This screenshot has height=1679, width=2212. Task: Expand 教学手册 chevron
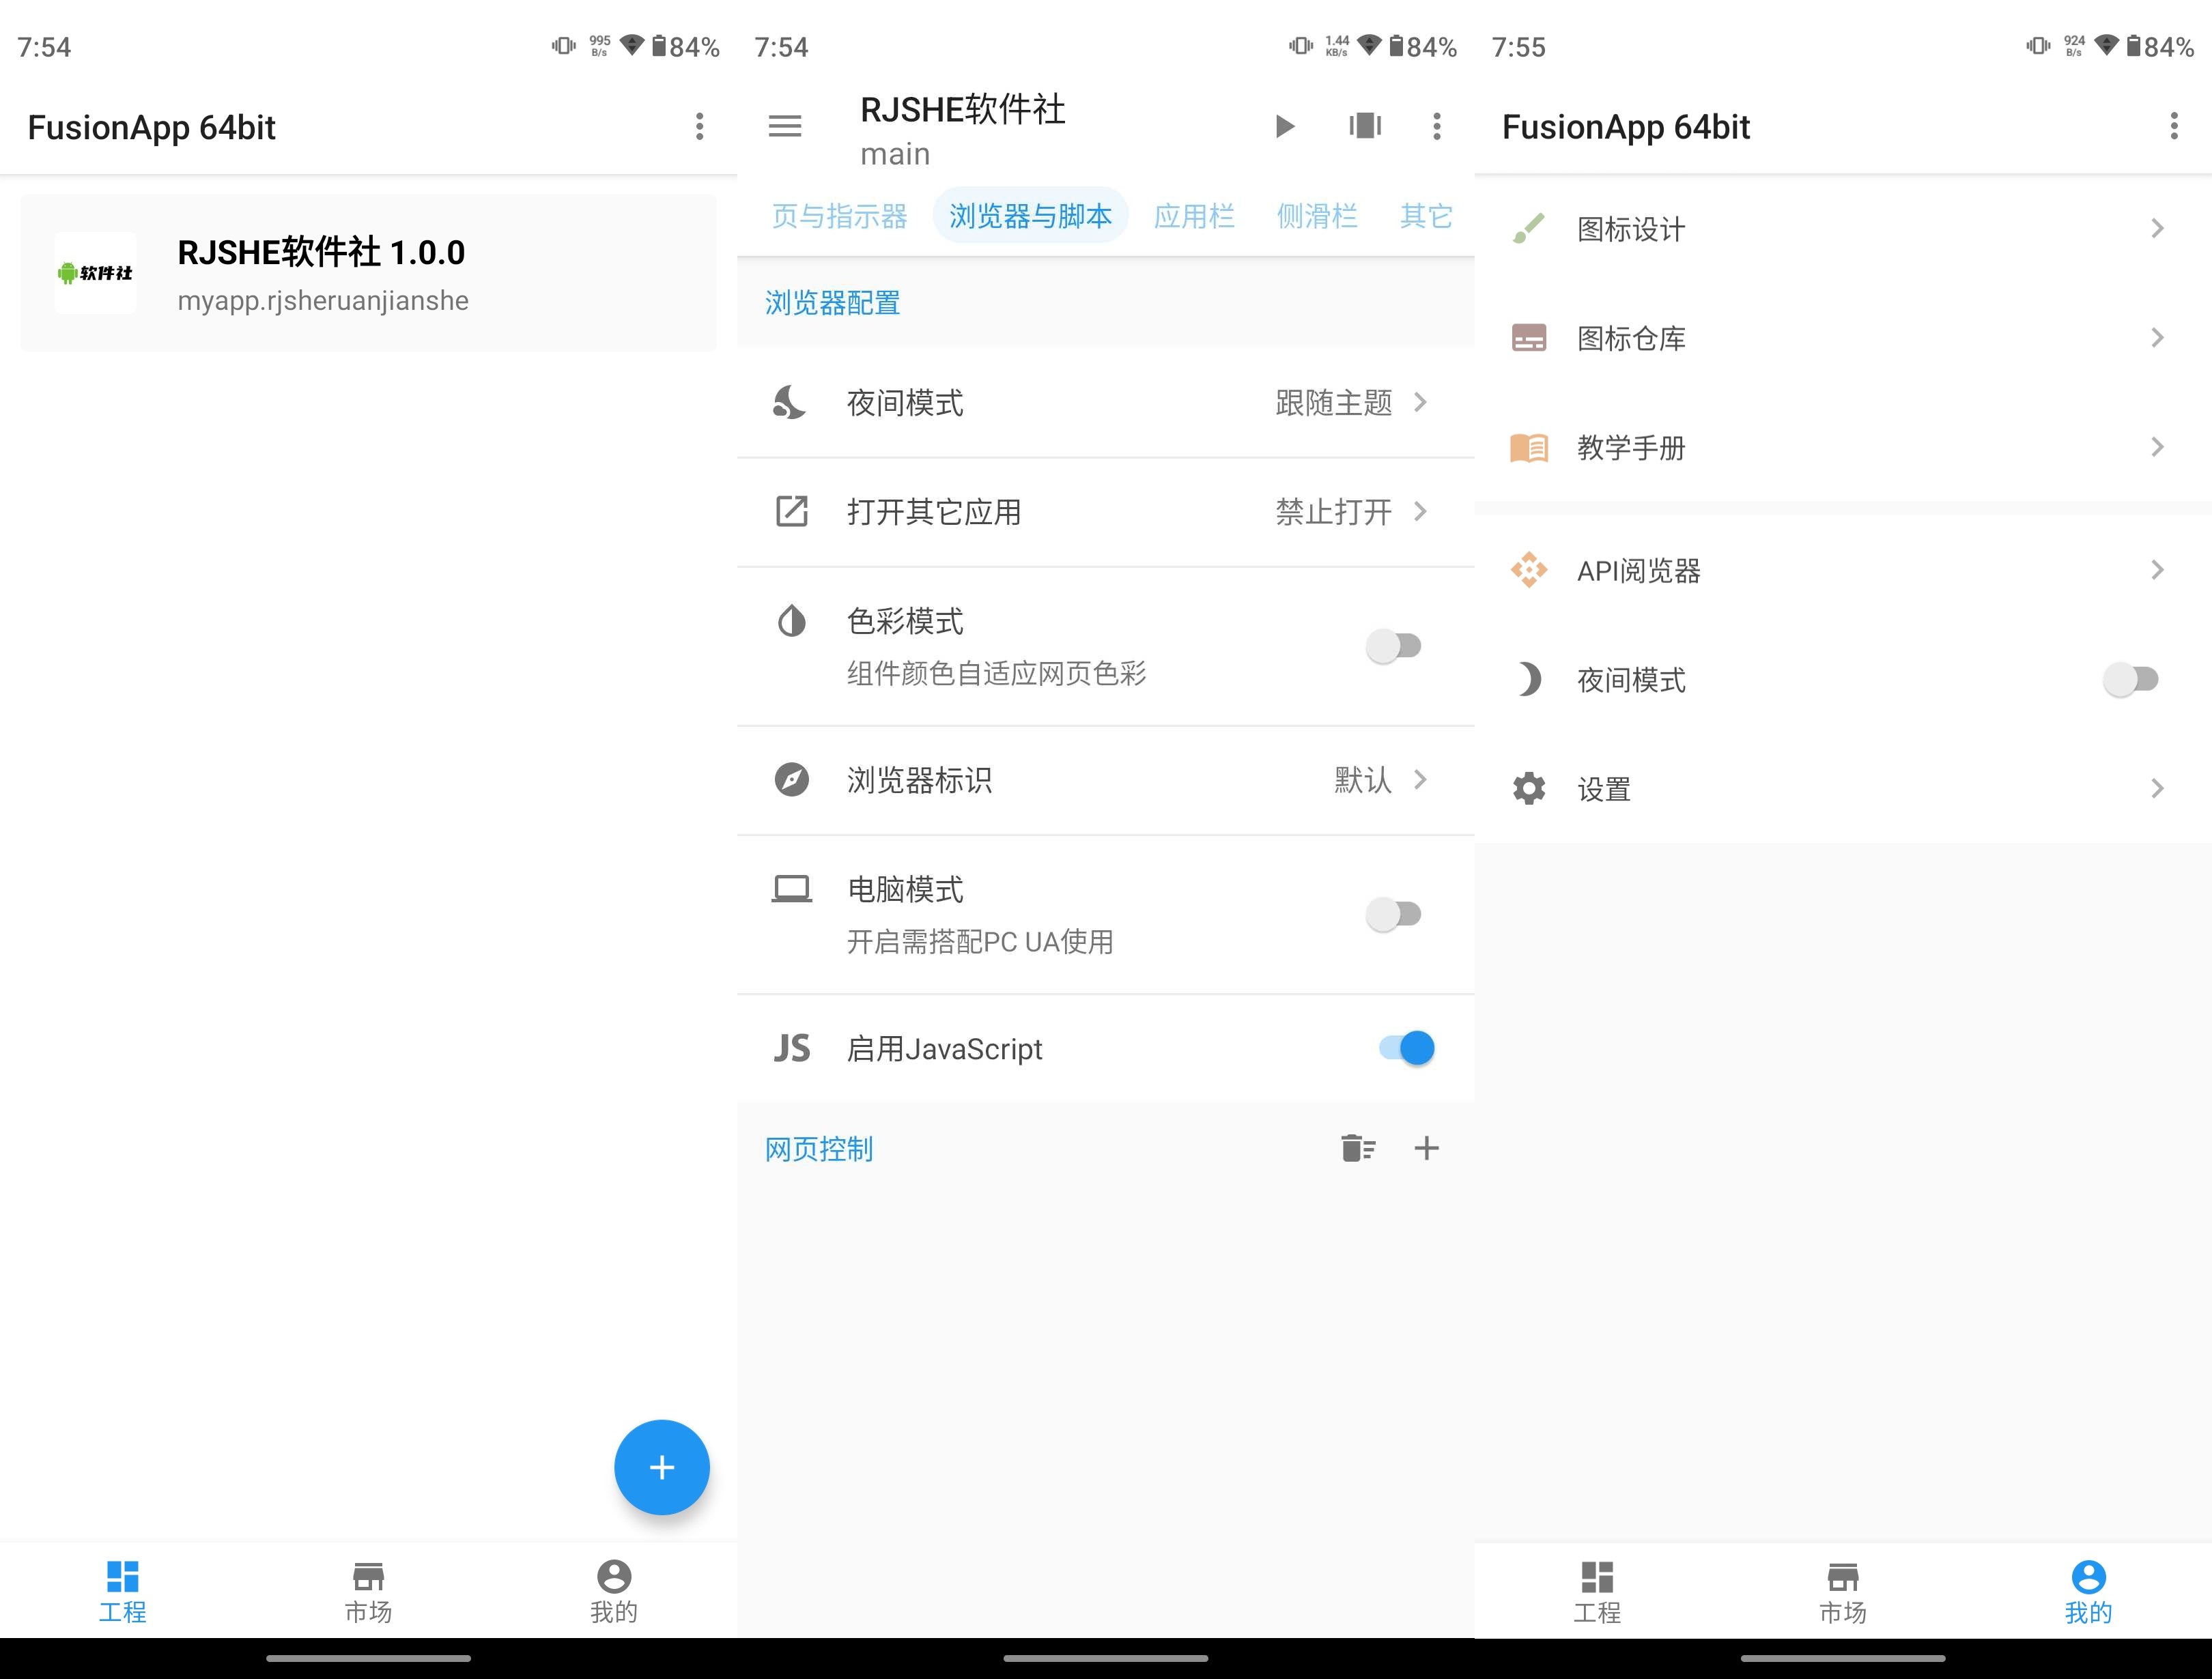coord(2157,447)
